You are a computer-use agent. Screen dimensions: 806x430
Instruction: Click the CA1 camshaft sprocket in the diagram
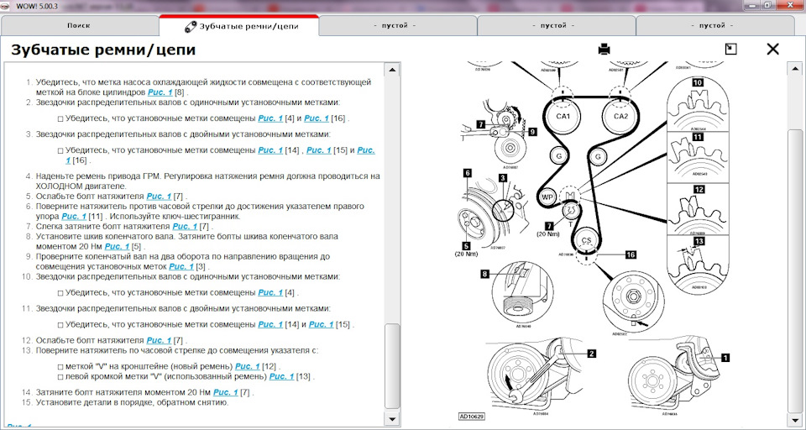(x=563, y=117)
